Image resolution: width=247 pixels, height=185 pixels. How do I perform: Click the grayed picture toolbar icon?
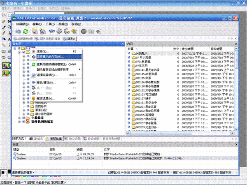91,32
